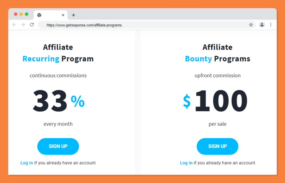Click the green maximize window dot
Viewport: 285px width, 183px height.
click(x=27, y=14)
